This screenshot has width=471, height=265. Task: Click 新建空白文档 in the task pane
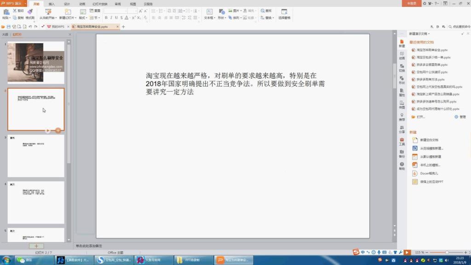pos(429,140)
